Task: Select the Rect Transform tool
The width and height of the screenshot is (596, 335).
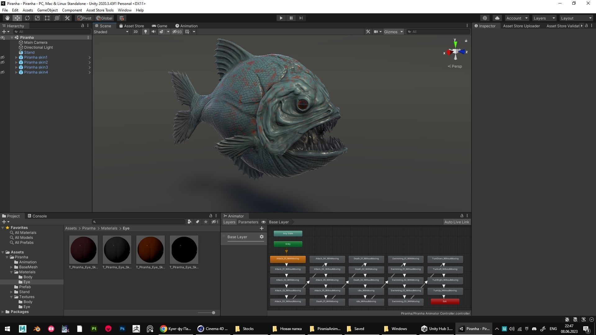Action: coord(47,18)
